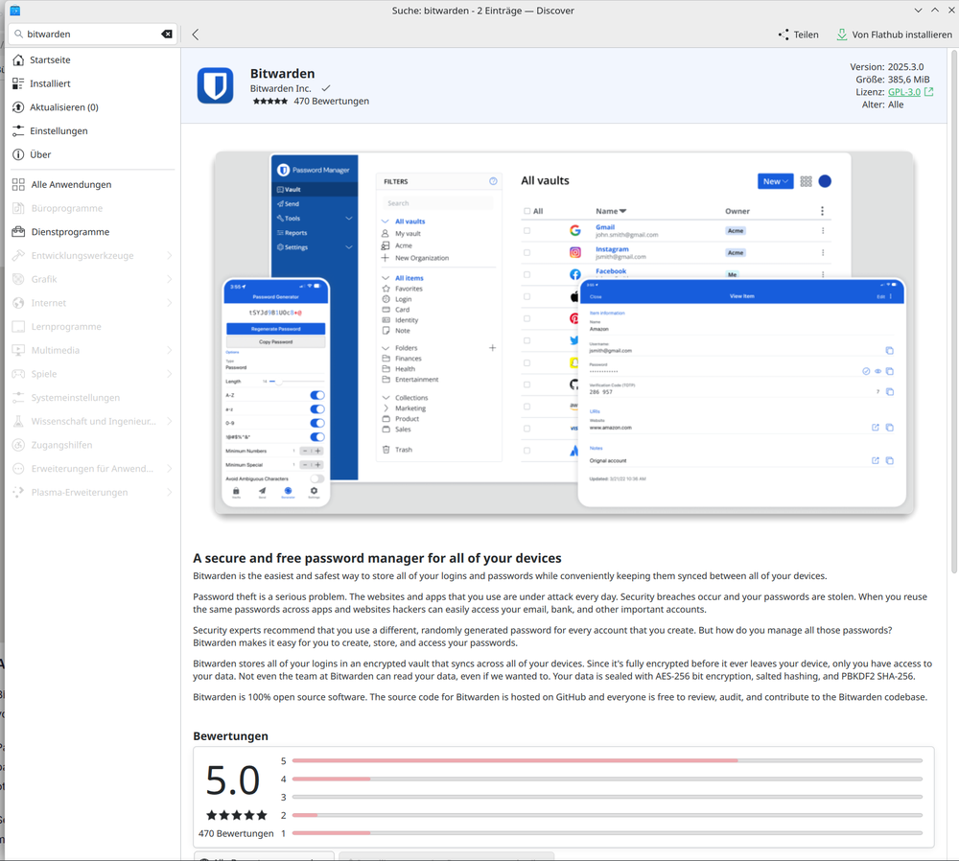Expand the Grafik category chevron
959x861 pixels.
click(170, 279)
